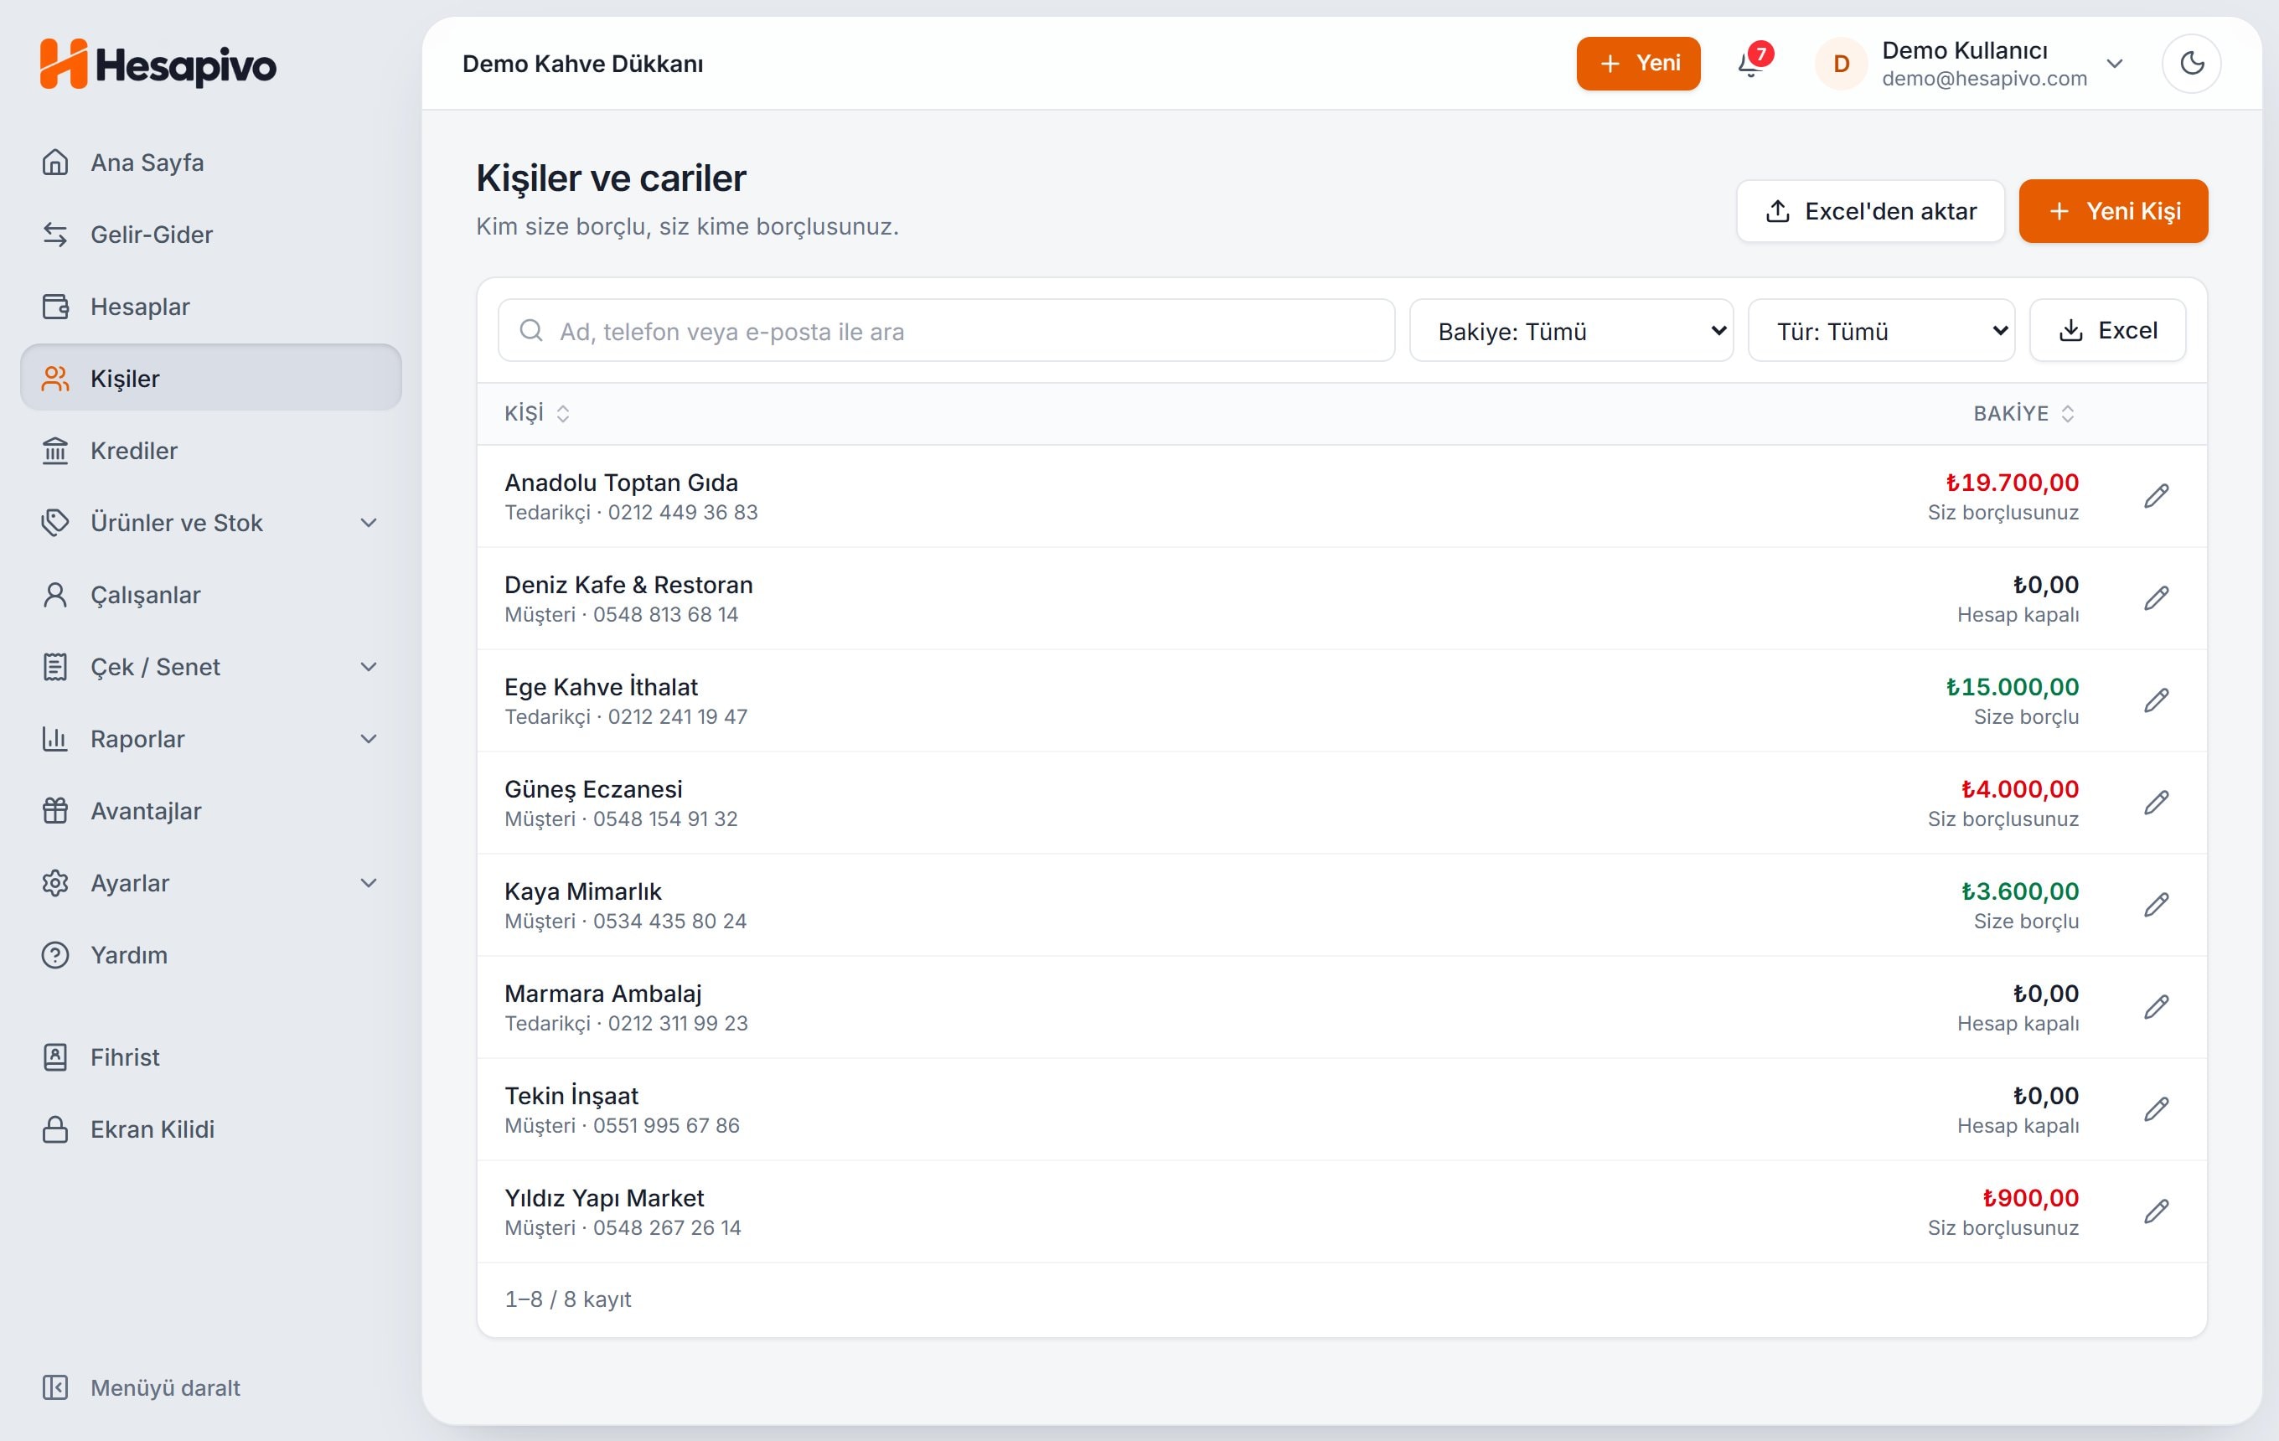Click the Excel export button
2279x1441 pixels.
(2106, 330)
